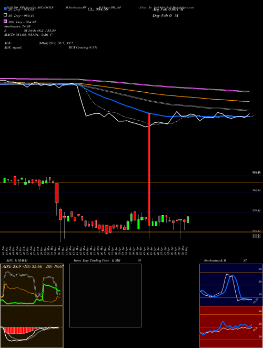Click the 'CL: 934.59' closing price text
Screen dimensions: 263x348
click(x=98, y=9)
